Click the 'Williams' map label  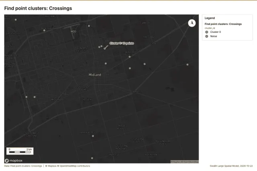tap(50, 16)
